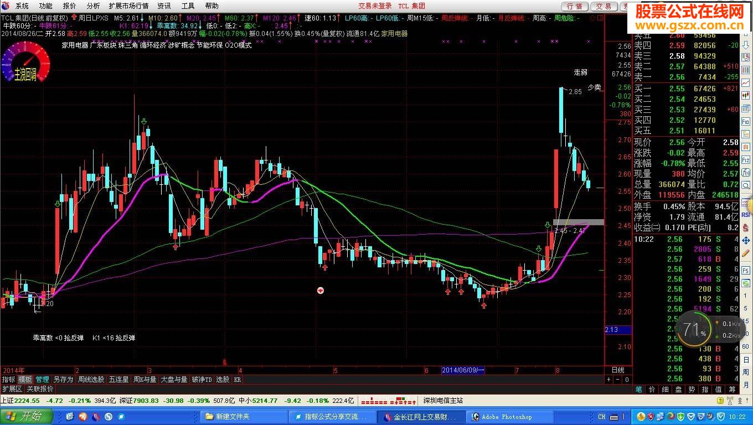
Task: Click the 另存为 tab below chart
Action: click(63, 380)
